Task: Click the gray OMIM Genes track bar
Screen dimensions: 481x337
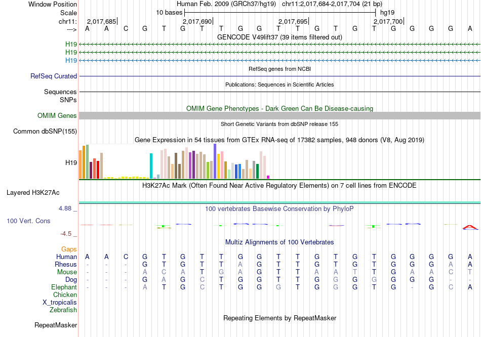Action: (x=279, y=116)
